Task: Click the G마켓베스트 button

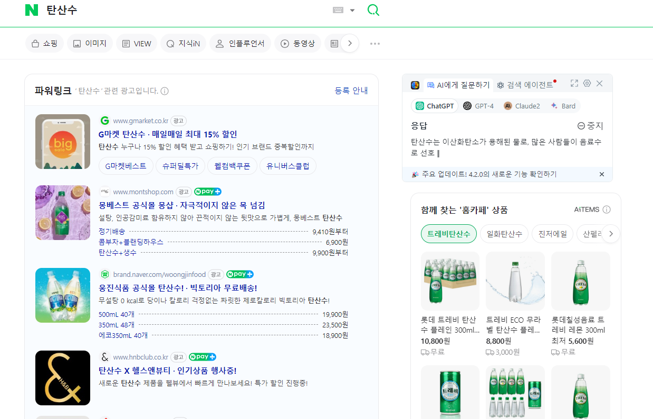Action: click(126, 166)
